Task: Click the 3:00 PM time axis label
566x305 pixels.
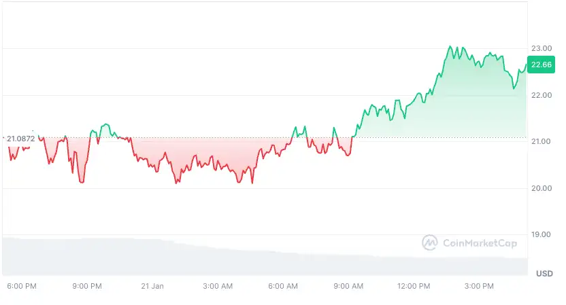Action: point(480,287)
